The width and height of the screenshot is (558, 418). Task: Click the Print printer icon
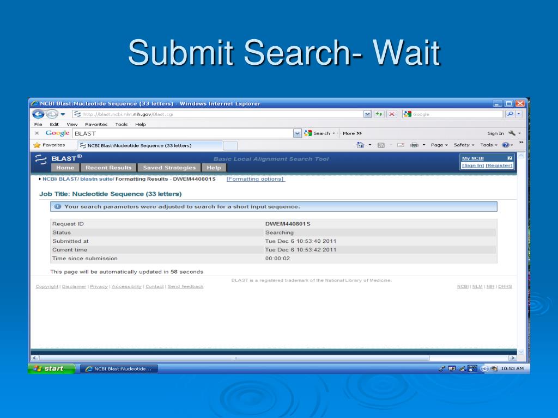414,145
